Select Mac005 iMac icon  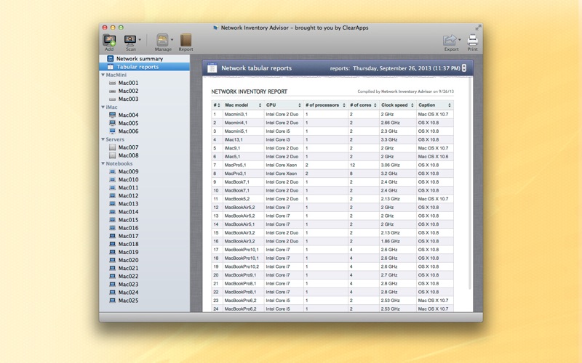click(112, 123)
